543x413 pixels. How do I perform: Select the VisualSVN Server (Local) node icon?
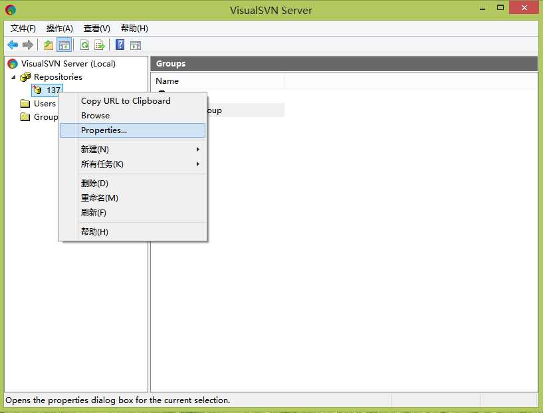[x=13, y=64]
